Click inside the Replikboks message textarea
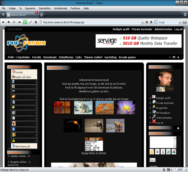This screenshot has width=188, height=172. pyautogui.click(x=161, y=142)
